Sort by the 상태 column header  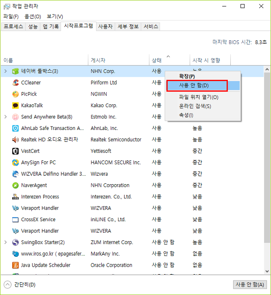(169, 60)
